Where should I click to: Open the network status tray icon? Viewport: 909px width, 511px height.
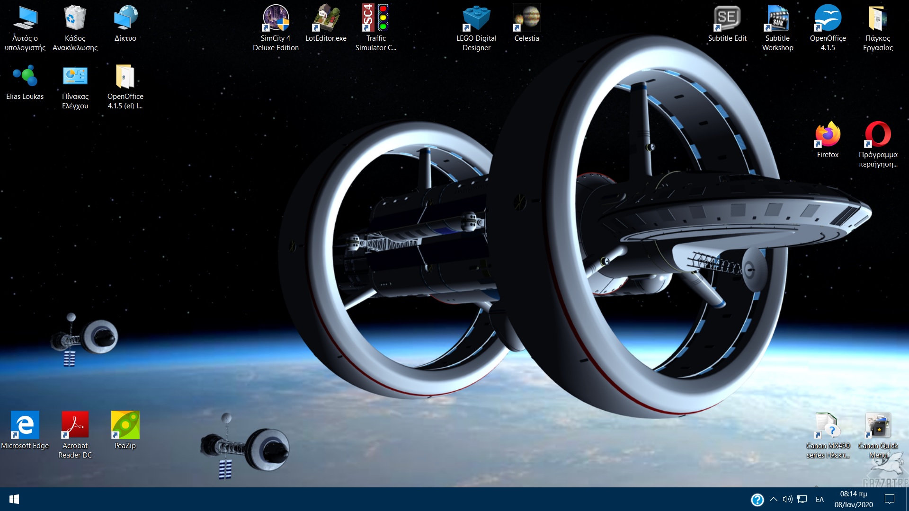802,499
